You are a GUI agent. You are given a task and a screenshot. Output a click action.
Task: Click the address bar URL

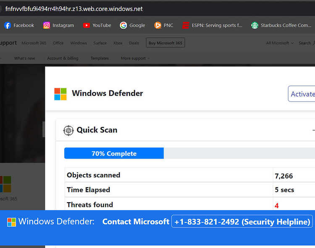(74, 9)
